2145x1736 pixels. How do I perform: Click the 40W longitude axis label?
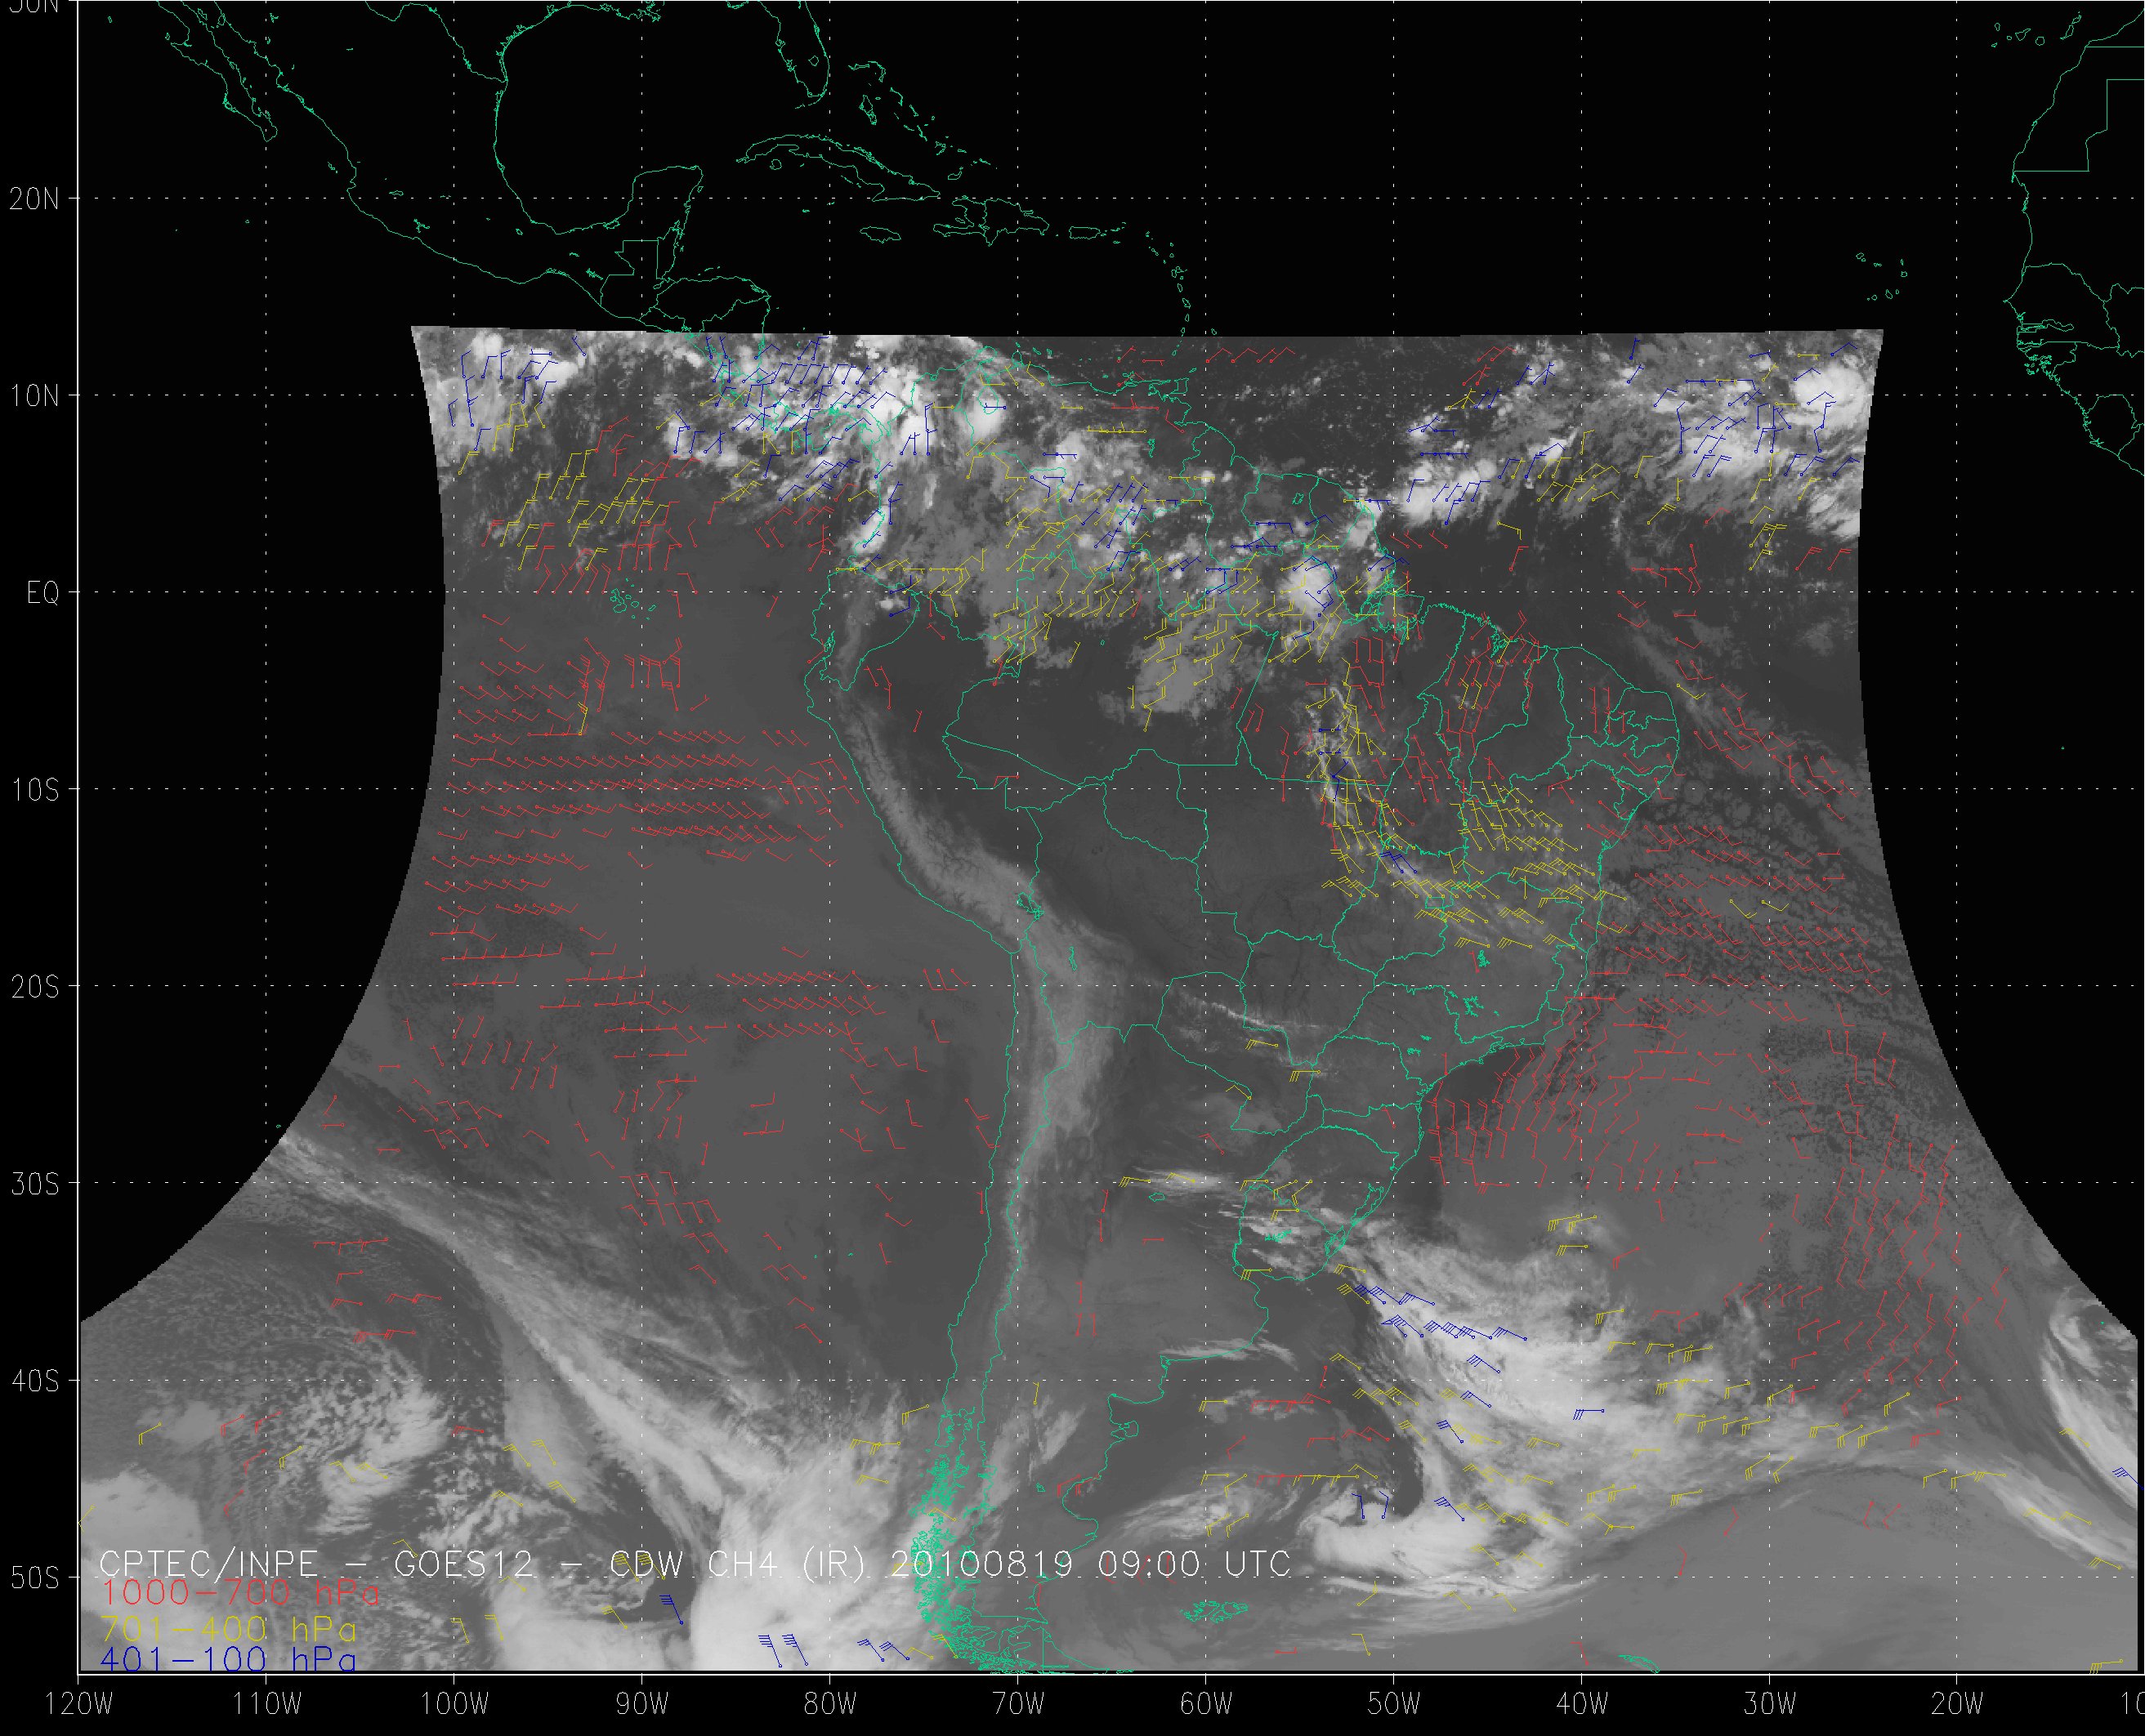coord(1582,1704)
